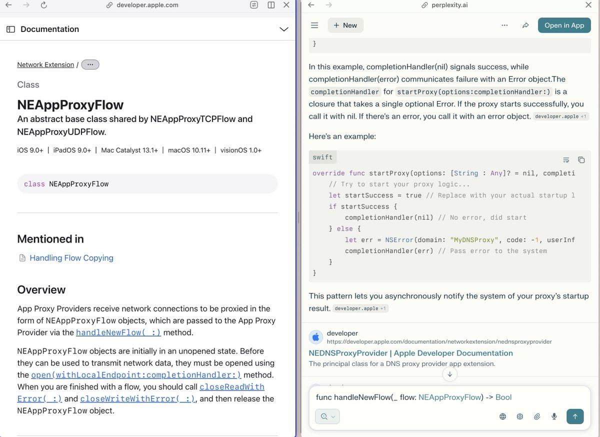Open the Network Extension breadcrumb link
The image size is (600, 437).
tap(45, 64)
